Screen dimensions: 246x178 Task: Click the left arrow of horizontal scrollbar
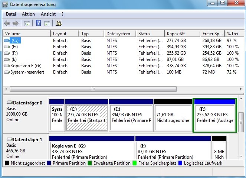coord(6,89)
